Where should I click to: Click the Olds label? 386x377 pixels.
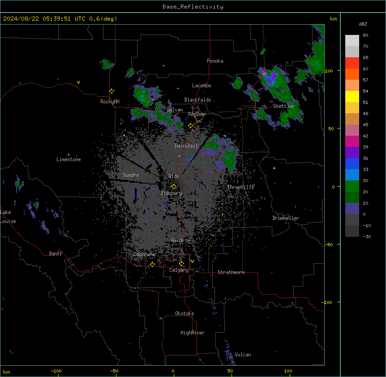click(174, 176)
